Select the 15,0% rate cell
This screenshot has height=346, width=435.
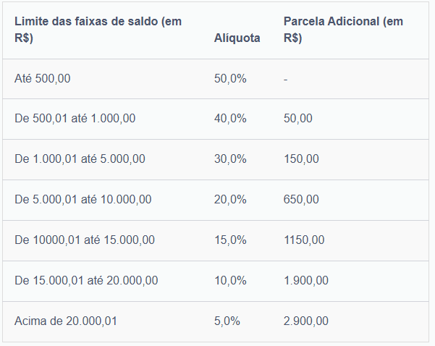[x=230, y=240]
